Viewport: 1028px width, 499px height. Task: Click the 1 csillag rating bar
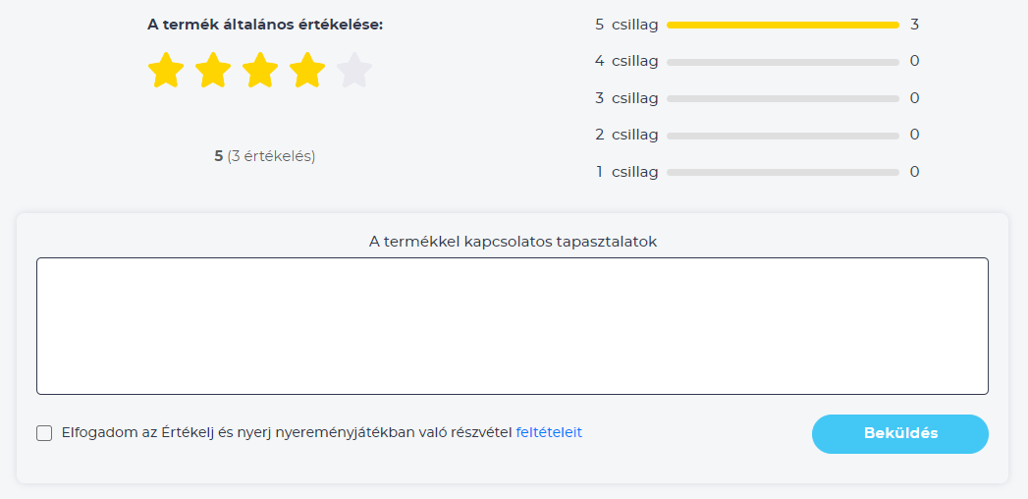coord(783,173)
